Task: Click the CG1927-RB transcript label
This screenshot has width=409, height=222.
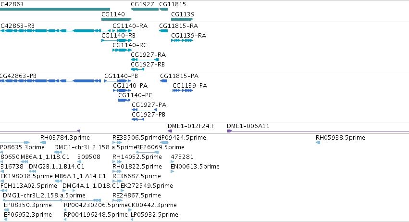Action: (x=148, y=65)
